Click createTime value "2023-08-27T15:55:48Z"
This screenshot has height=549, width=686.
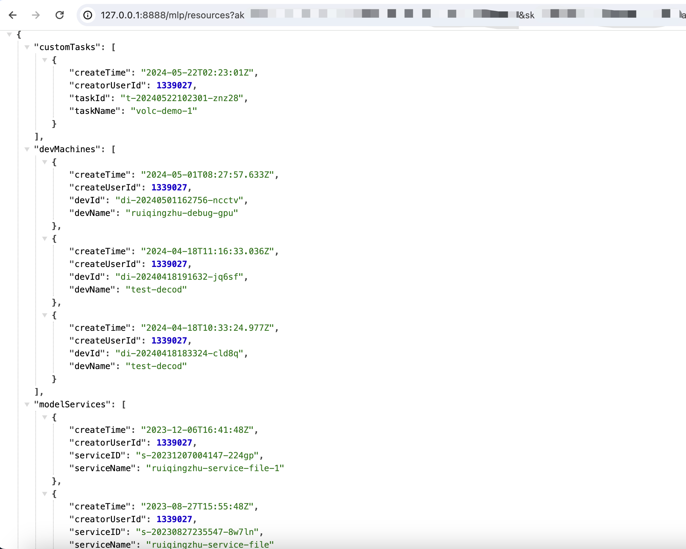pyautogui.click(x=197, y=507)
